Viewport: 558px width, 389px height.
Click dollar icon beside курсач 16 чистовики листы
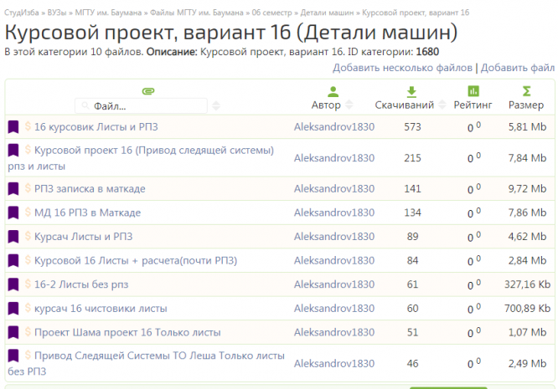click(x=28, y=308)
